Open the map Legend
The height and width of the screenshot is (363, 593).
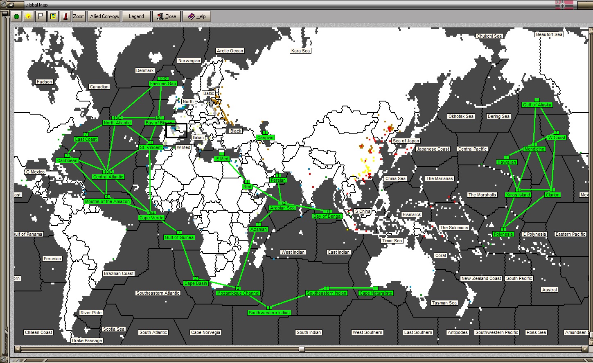(x=136, y=16)
